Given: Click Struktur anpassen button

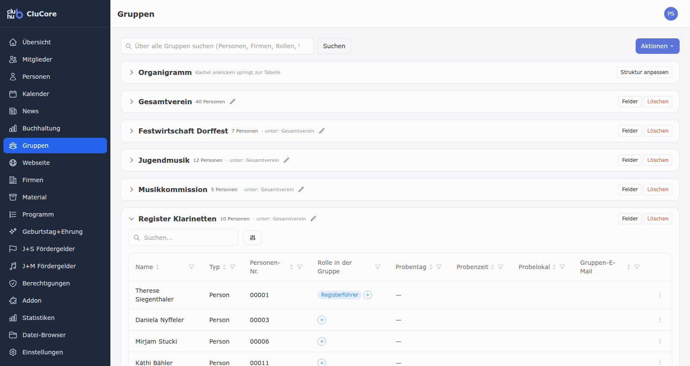Looking at the screenshot, I should pos(644,72).
